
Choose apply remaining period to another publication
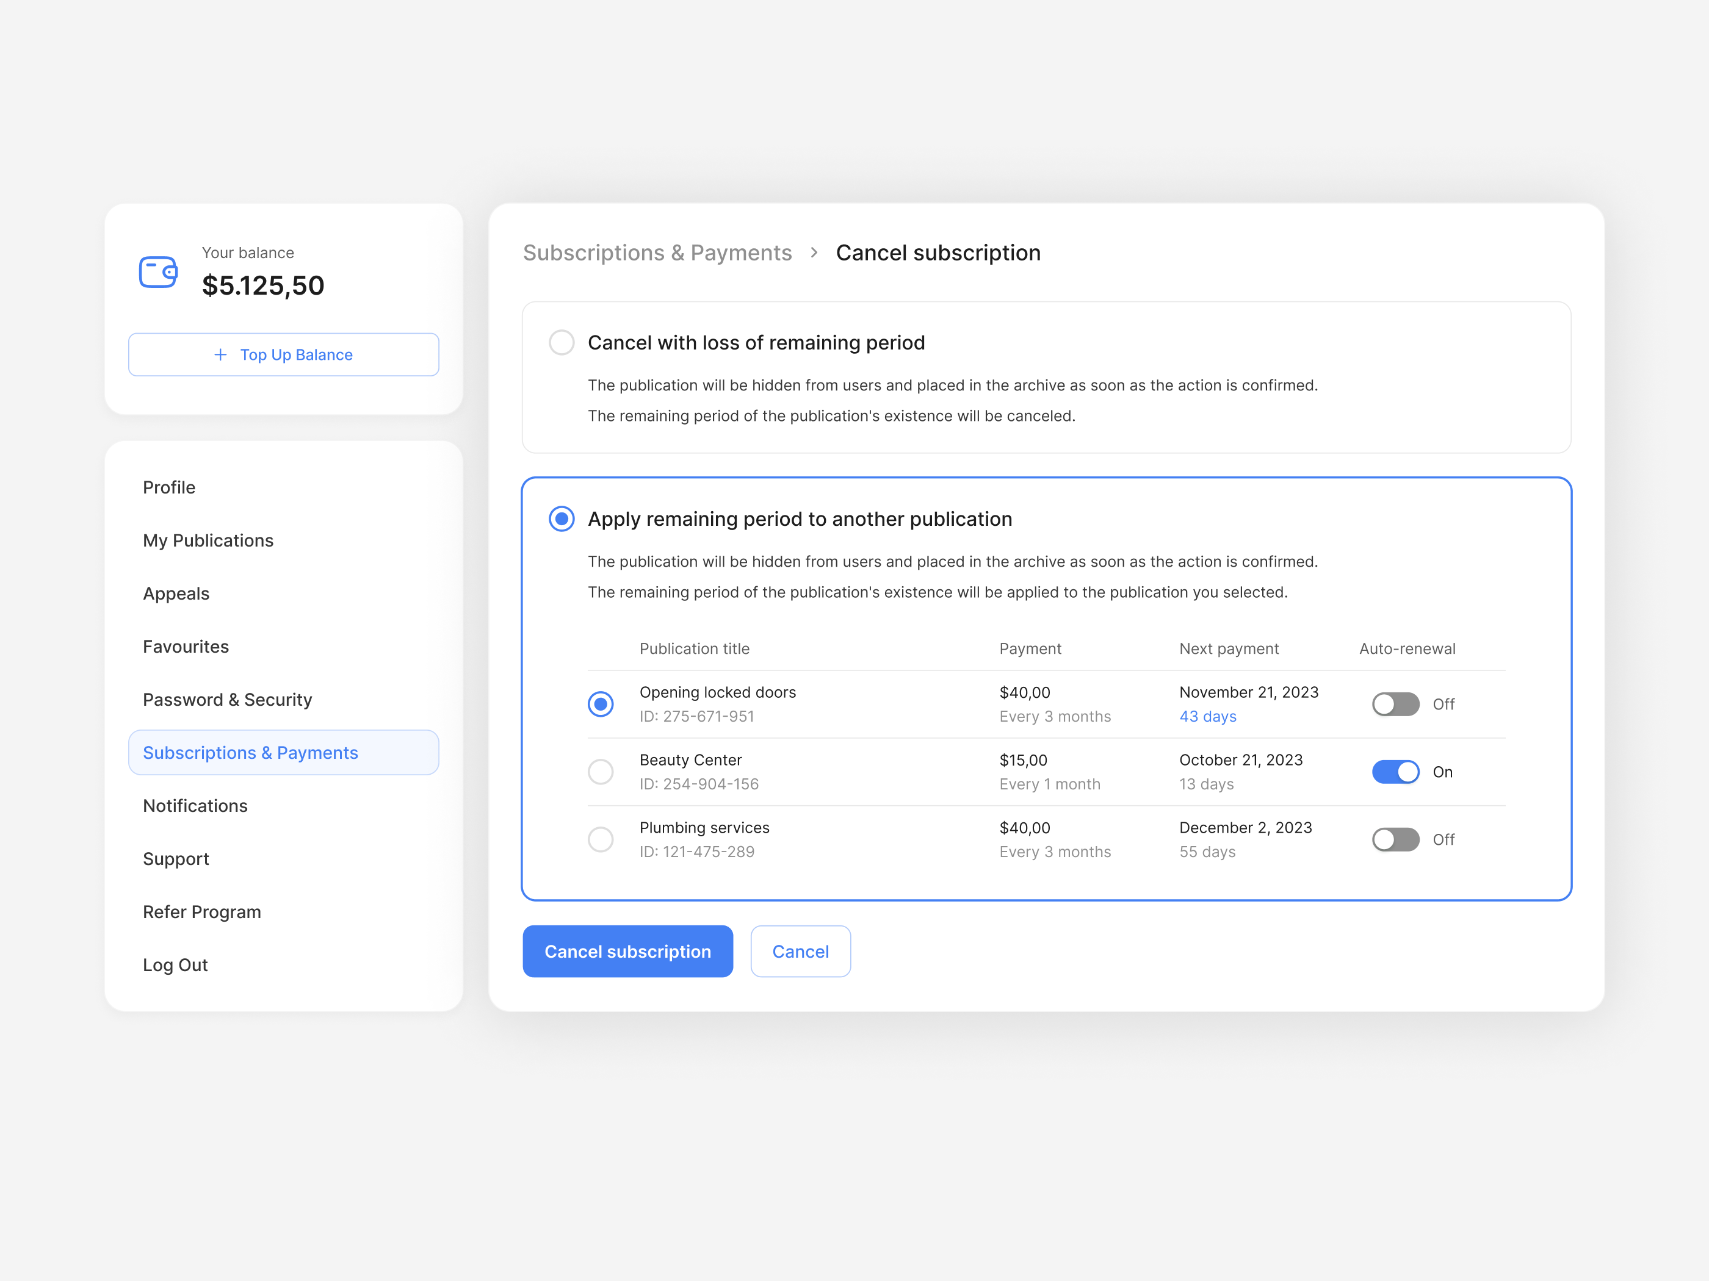pyautogui.click(x=562, y=519)
